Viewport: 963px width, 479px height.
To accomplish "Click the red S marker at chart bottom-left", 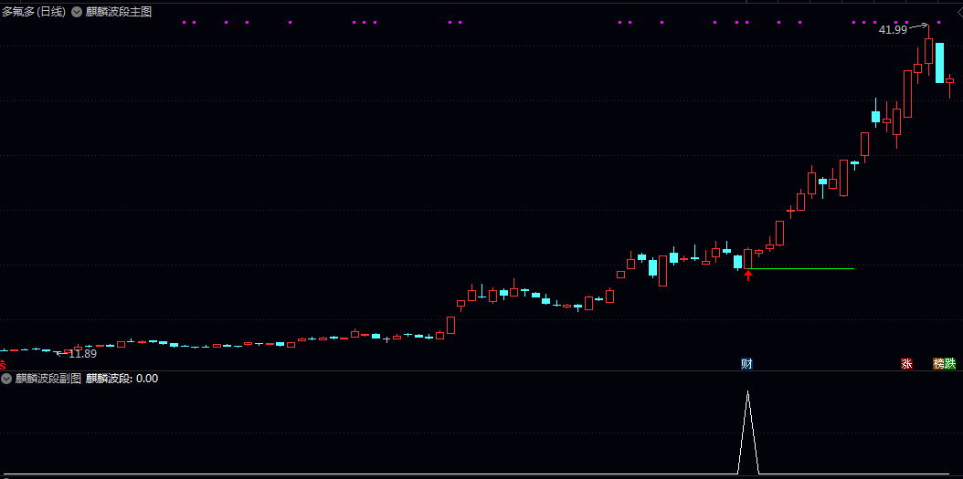I will (x=3, y=364).
